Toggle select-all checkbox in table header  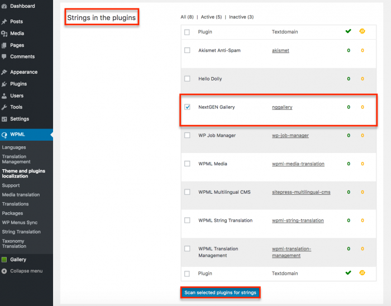[187, 32]
